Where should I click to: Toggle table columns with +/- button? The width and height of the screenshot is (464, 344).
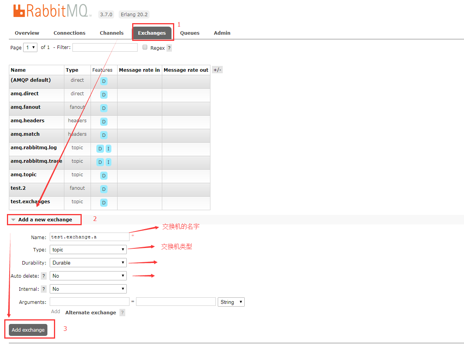coord(217,70)
